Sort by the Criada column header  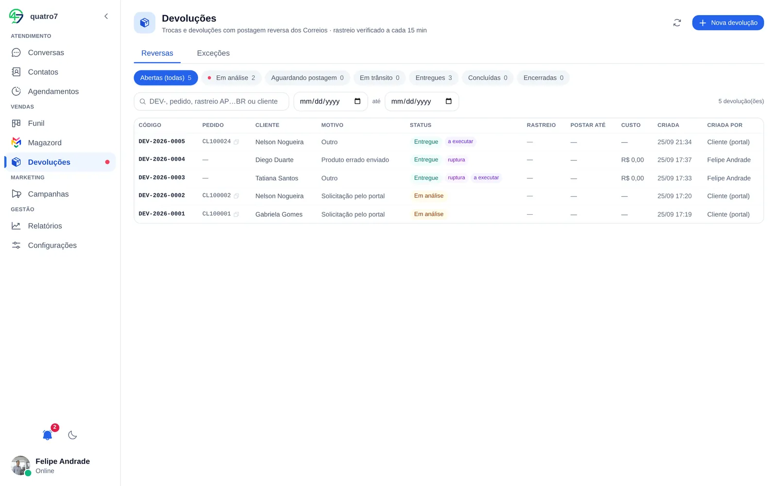pyautogui.click(x=668, y=125)
